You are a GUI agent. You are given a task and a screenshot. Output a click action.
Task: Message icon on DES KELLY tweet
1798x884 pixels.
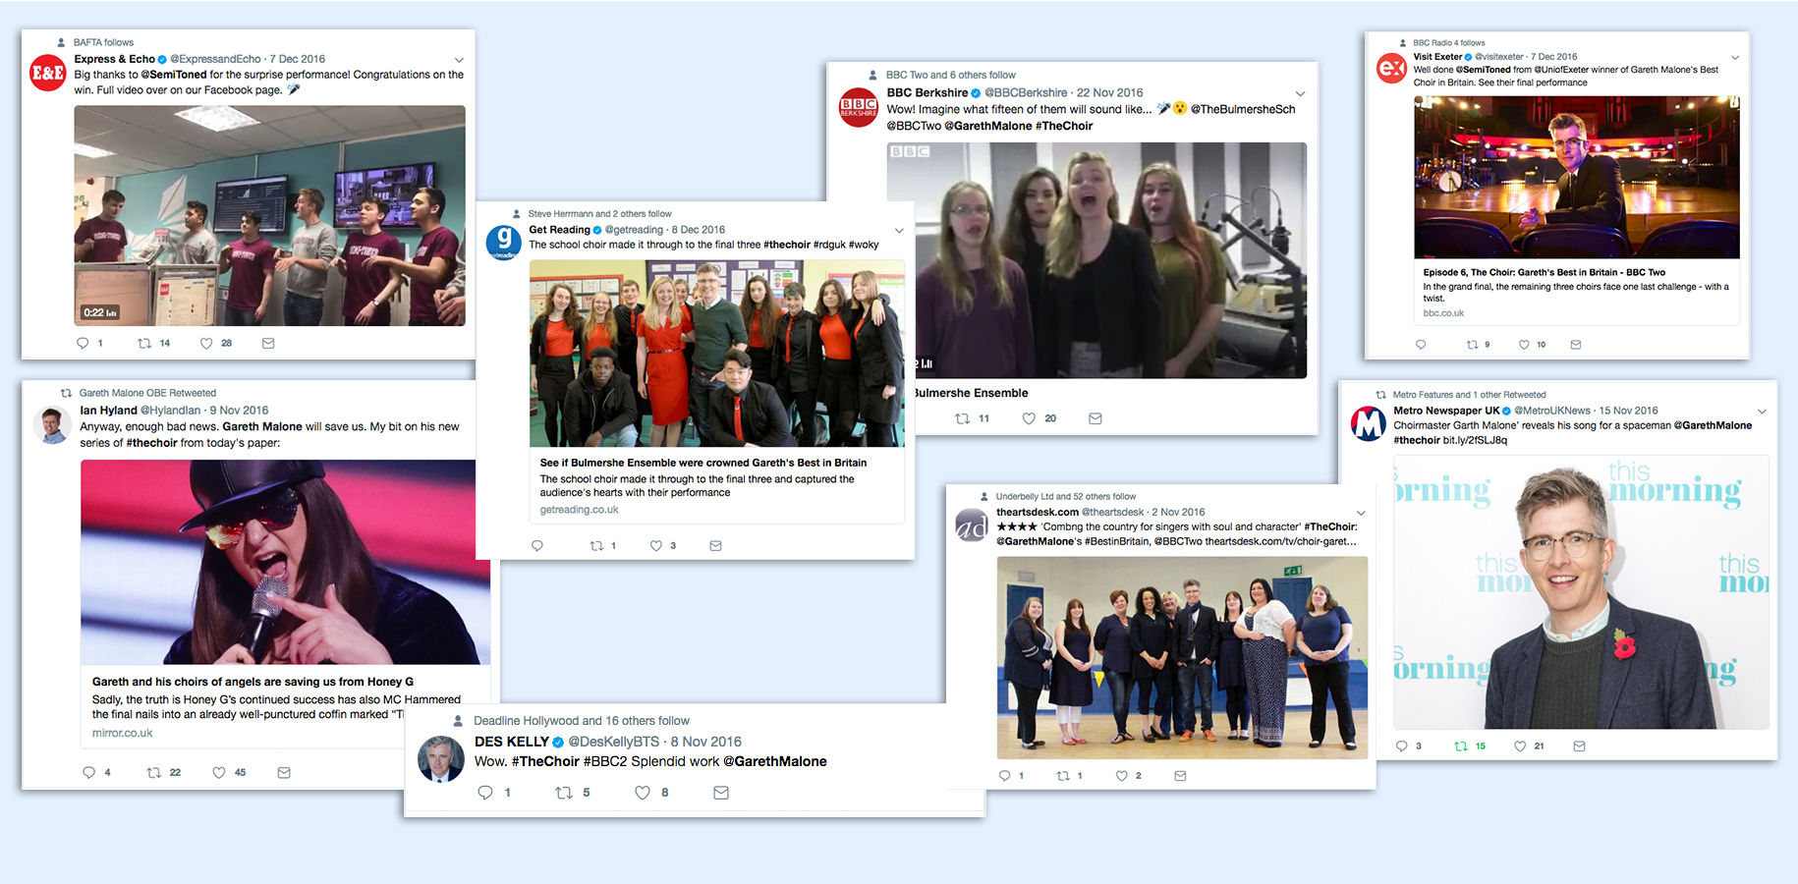[721, 793]
